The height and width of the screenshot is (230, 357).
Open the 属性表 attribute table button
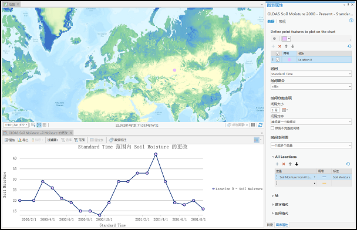[96, 140]
